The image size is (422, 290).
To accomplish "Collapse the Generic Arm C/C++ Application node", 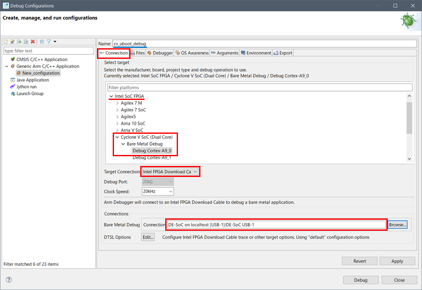I will pyautogui.click(x=7, y=66).
